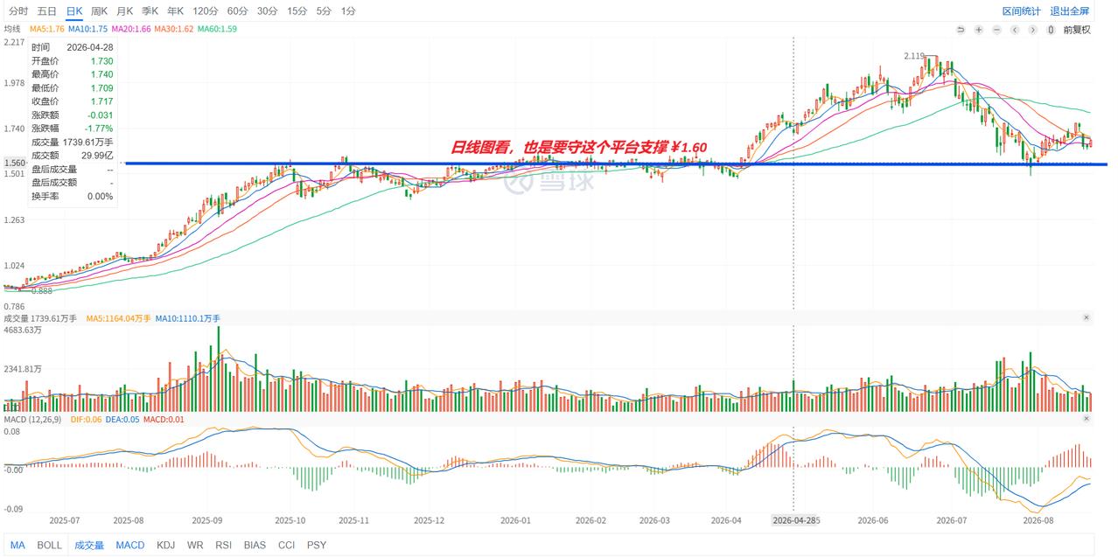Switch to the 60分 period
The height and width of the screenshot is (557, 1118).
tap(237, 11)
